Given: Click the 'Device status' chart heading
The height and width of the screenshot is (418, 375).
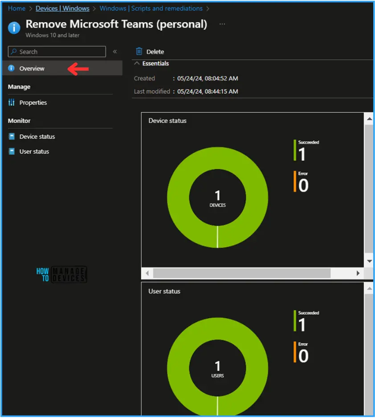Looking at the screenshot, I should click(167, 121).
